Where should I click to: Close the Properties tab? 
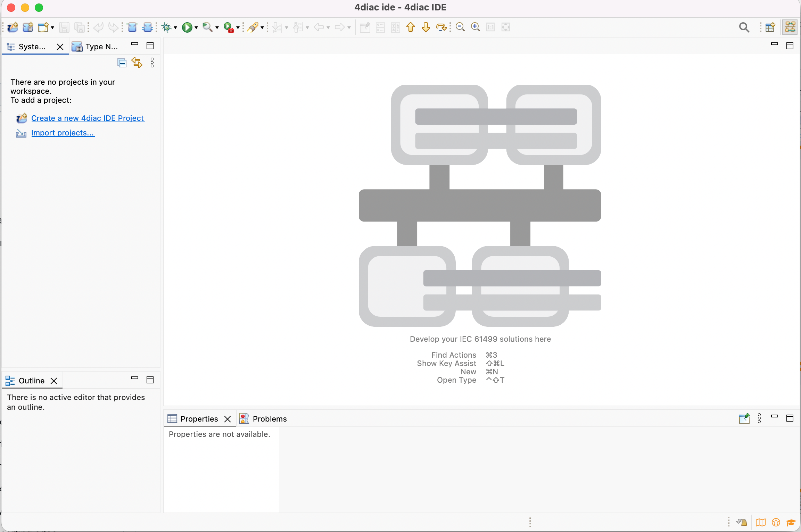228,419
